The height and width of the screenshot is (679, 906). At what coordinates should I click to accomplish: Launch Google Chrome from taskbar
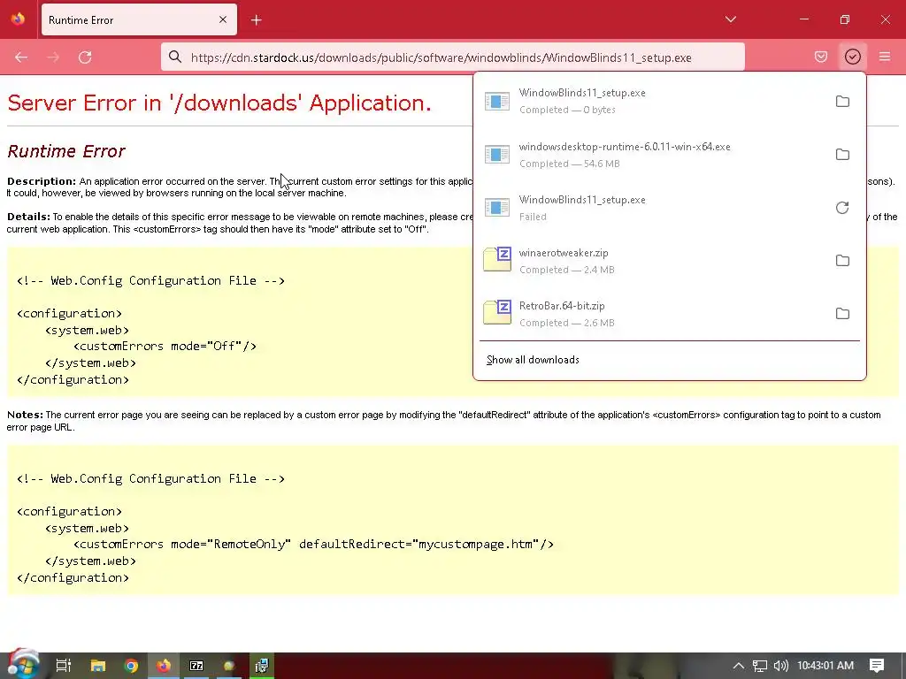(131, 666)
